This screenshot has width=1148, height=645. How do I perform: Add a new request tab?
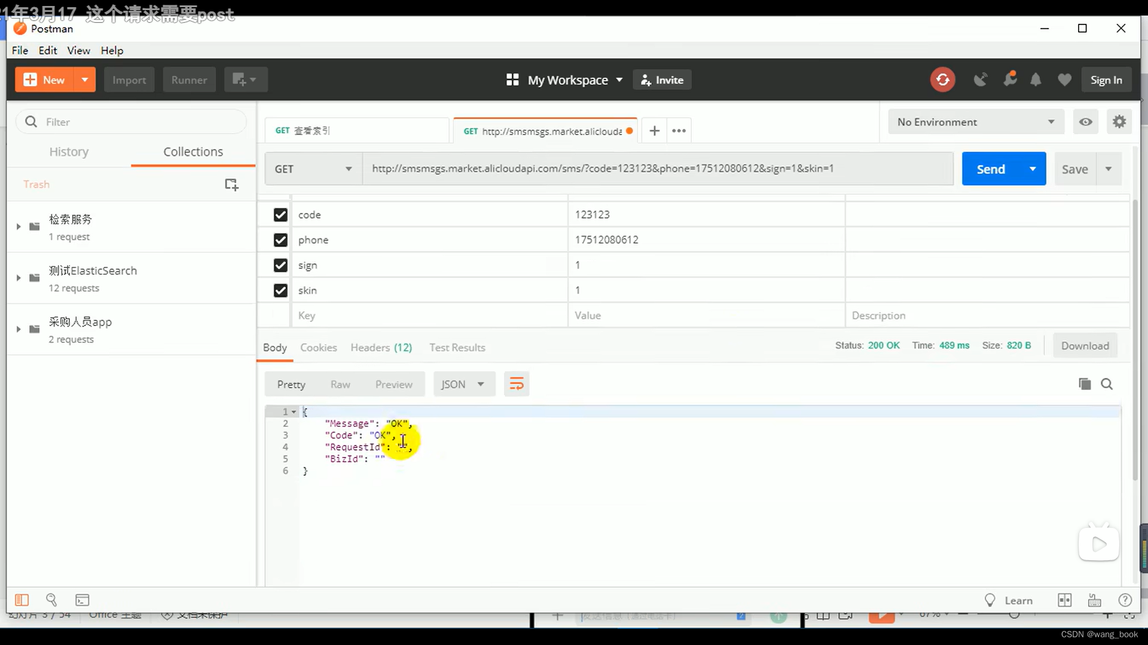pyautogui.click(x=655, y=131)
